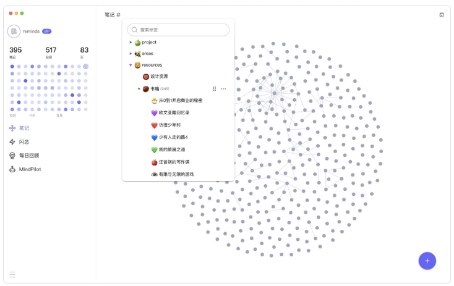Collapse the resources tag arrow
This screenshot has height=286, width=454.
coord(131,65)
